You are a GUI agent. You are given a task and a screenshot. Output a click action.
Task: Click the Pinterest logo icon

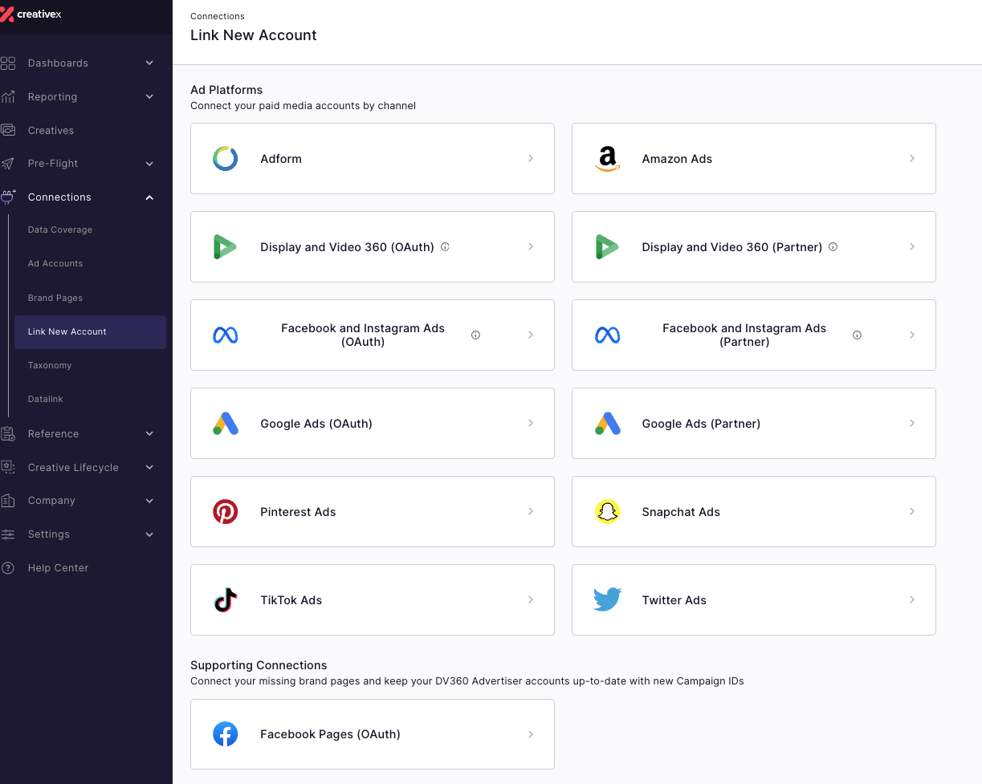[x=226, y=512]
